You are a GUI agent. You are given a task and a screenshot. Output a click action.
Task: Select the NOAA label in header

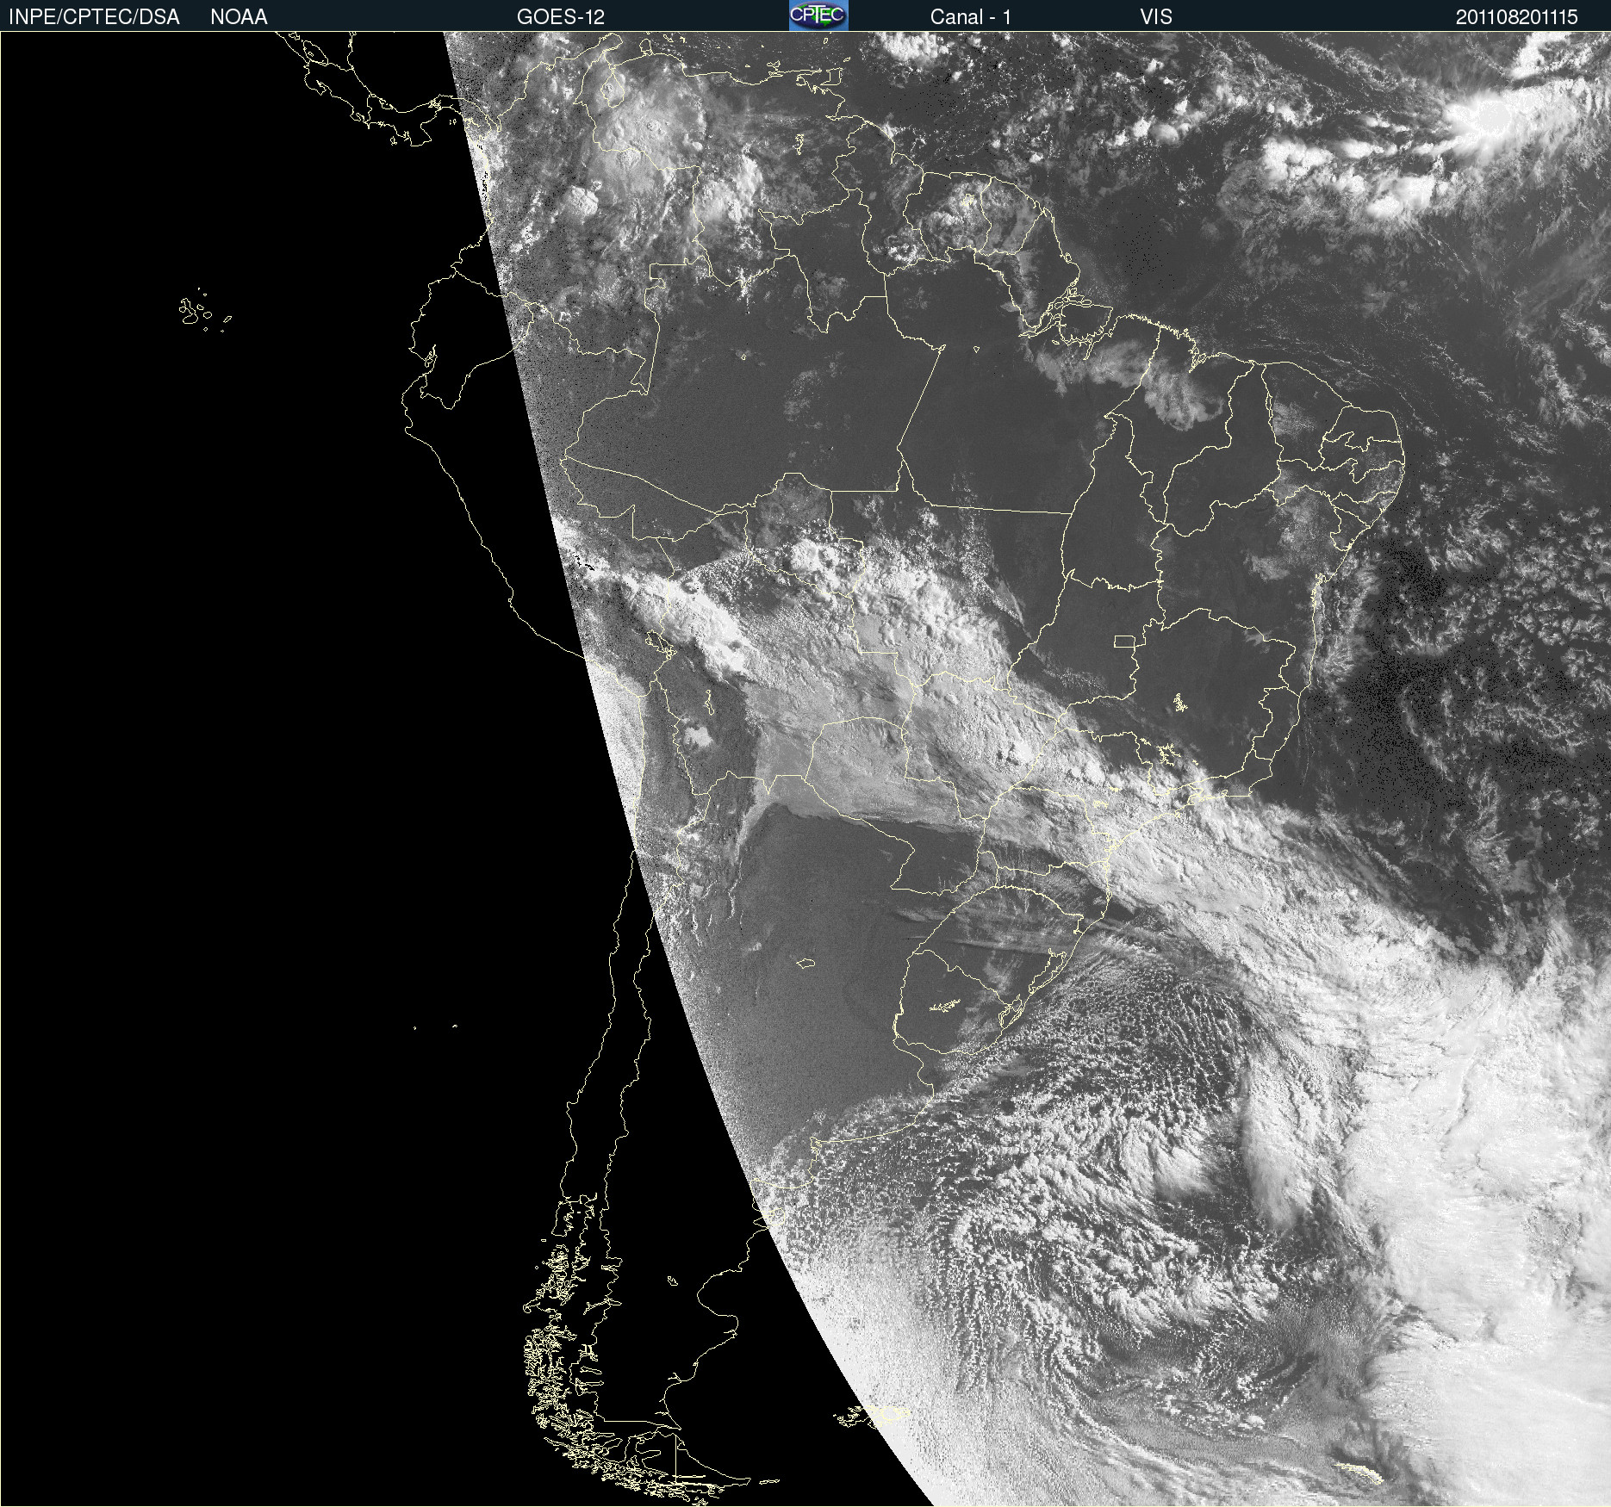(x=239, y=17)
